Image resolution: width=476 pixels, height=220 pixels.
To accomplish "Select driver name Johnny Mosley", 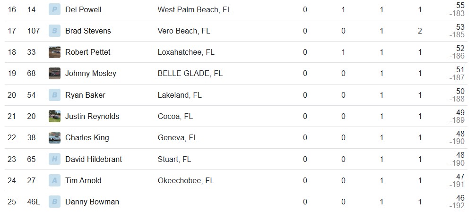I will (x=91, y=74).
